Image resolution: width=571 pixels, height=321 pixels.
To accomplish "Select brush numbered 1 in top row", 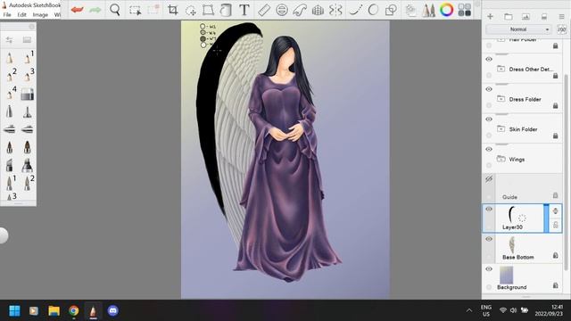I will click(x=28, y=57).
